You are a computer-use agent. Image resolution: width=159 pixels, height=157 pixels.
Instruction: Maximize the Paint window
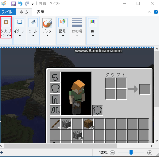(x=138, y=3)
